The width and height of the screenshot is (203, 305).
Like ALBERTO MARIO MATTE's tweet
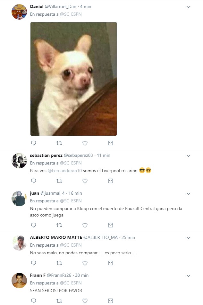coord(85,263)
